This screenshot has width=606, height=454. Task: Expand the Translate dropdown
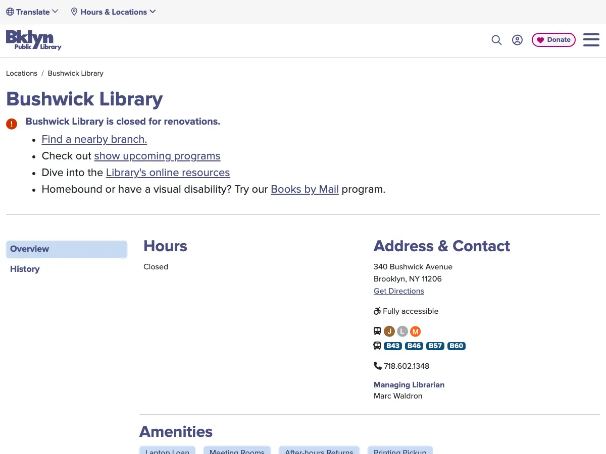(32, 12)
